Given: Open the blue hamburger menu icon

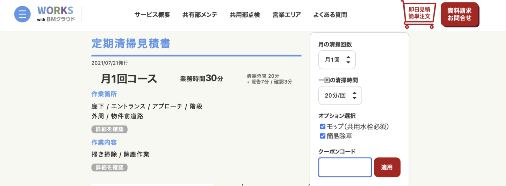Looking at the screenshot, I should pos(22,14).
